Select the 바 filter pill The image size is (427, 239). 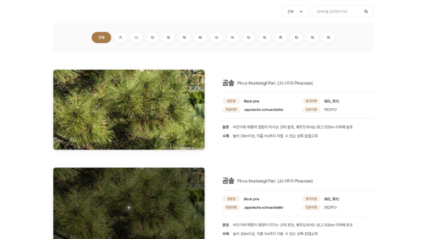[x=200, y=37]
